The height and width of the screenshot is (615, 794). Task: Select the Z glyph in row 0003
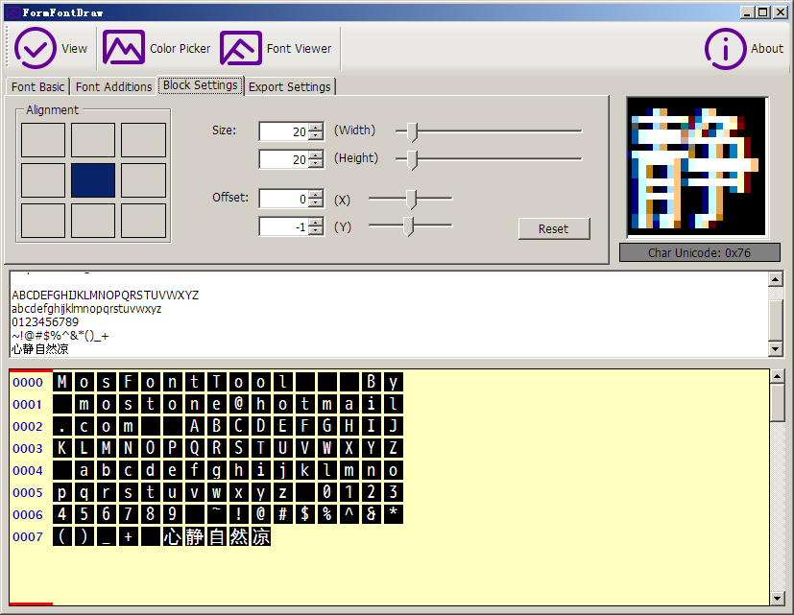(x=394, y=448)
